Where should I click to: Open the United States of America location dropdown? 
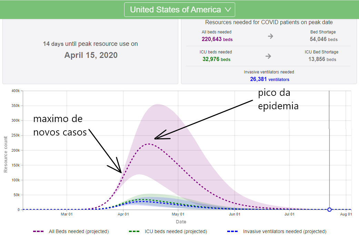179,10
